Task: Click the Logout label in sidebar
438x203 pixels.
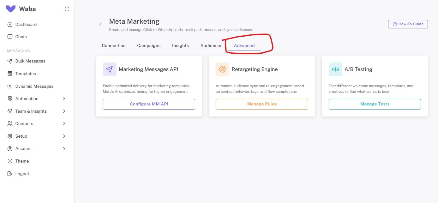Action: click(x=22, y=174)
